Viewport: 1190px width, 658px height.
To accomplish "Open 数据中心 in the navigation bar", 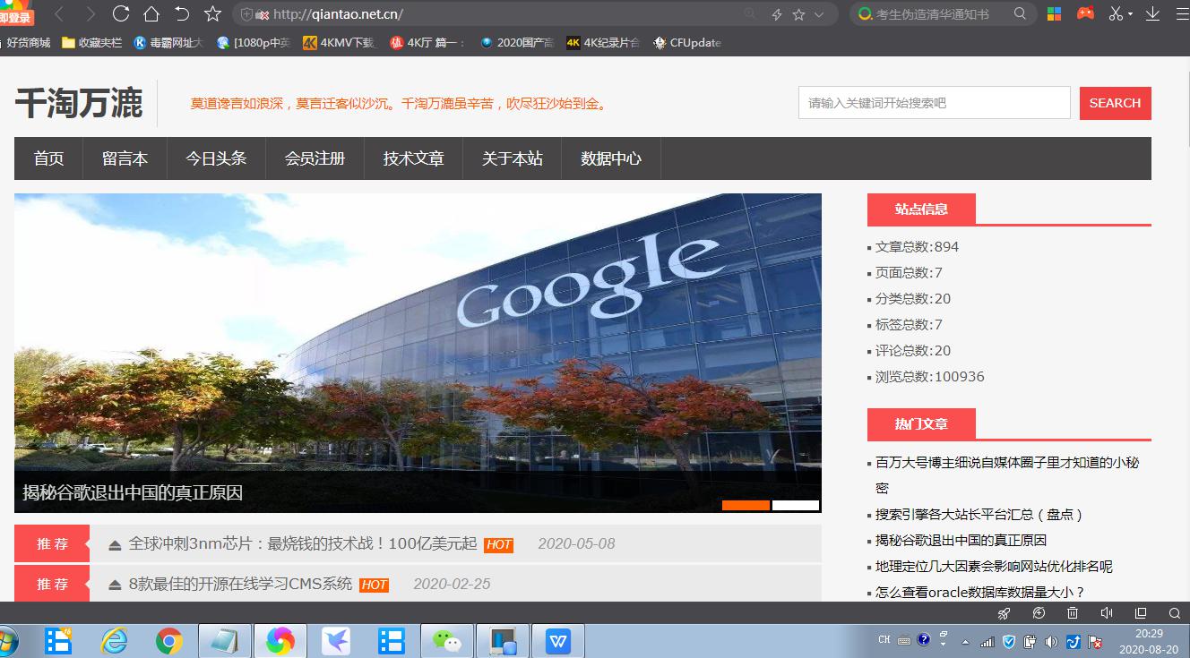I will coord(611,158).
